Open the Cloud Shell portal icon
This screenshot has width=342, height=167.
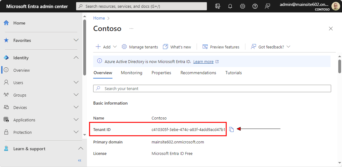pos(218,6)
